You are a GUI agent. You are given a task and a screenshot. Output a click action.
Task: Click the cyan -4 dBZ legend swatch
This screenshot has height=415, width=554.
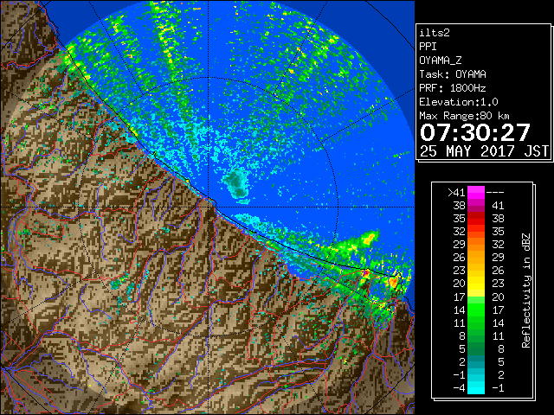coord(476,387)
